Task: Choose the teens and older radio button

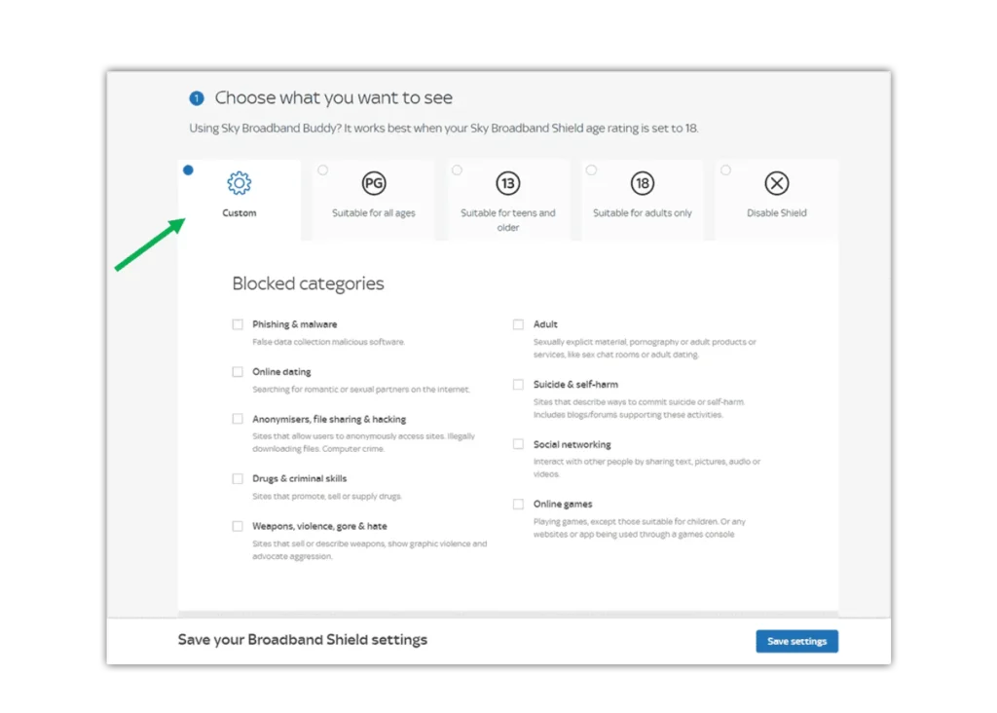Action: coord(457,170)
